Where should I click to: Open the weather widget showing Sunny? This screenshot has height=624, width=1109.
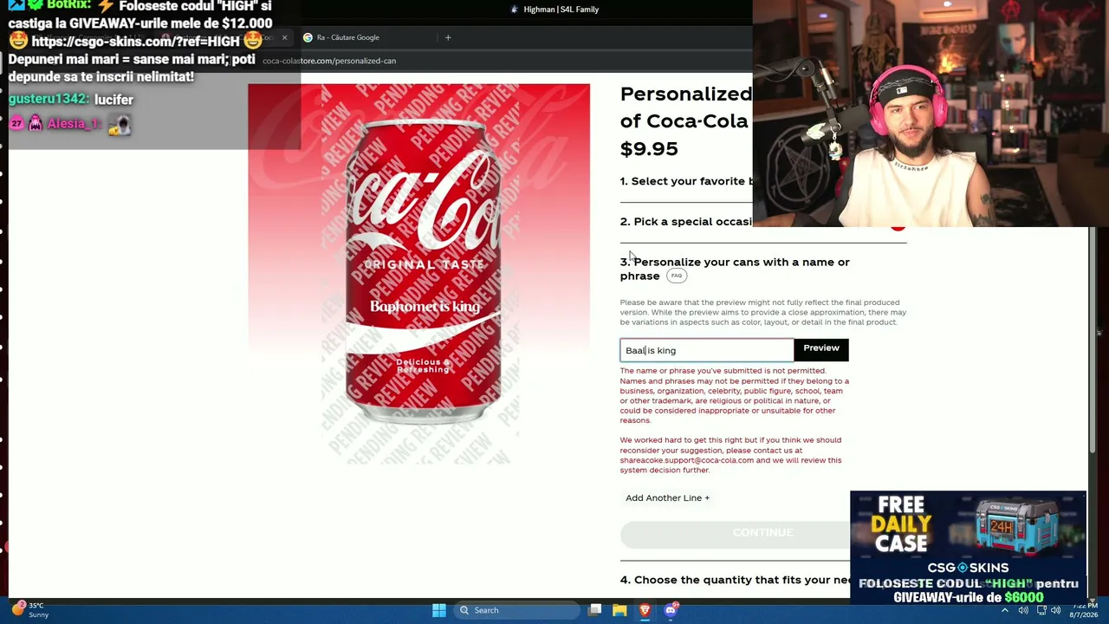click(30, 610)
